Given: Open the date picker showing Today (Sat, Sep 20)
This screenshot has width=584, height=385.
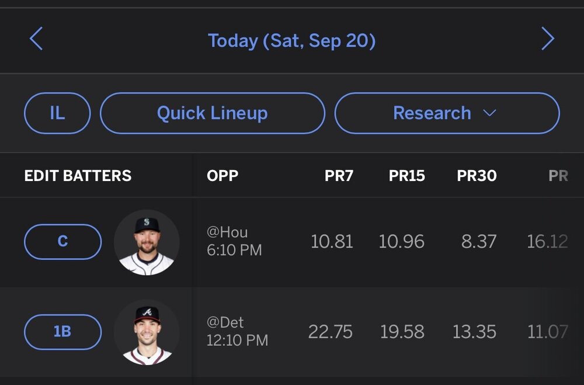Looking at the screenshot, I should coord(291,41).
